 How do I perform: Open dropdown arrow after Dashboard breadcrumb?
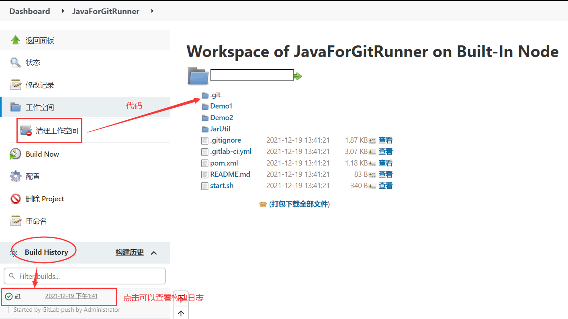(x=63, y=11)
